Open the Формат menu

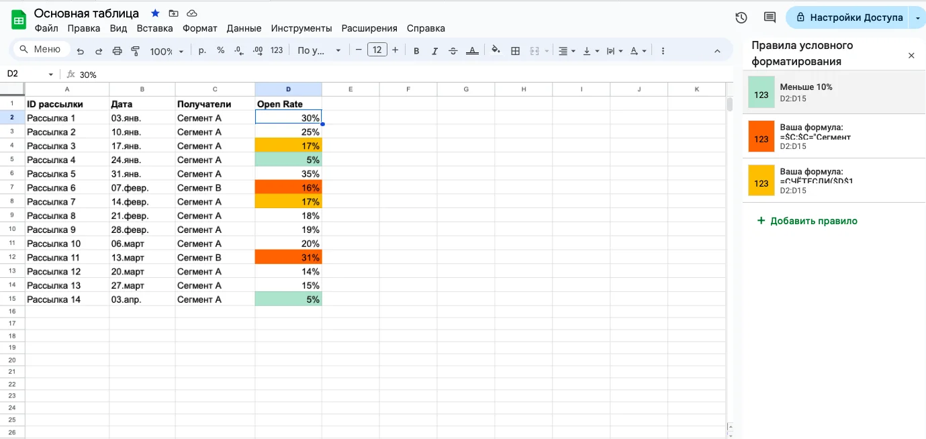200,28
